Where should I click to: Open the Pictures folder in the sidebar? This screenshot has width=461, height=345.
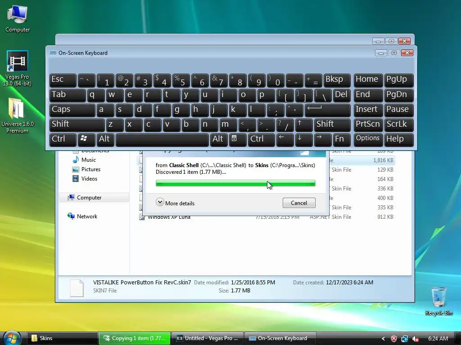point(86,169)
